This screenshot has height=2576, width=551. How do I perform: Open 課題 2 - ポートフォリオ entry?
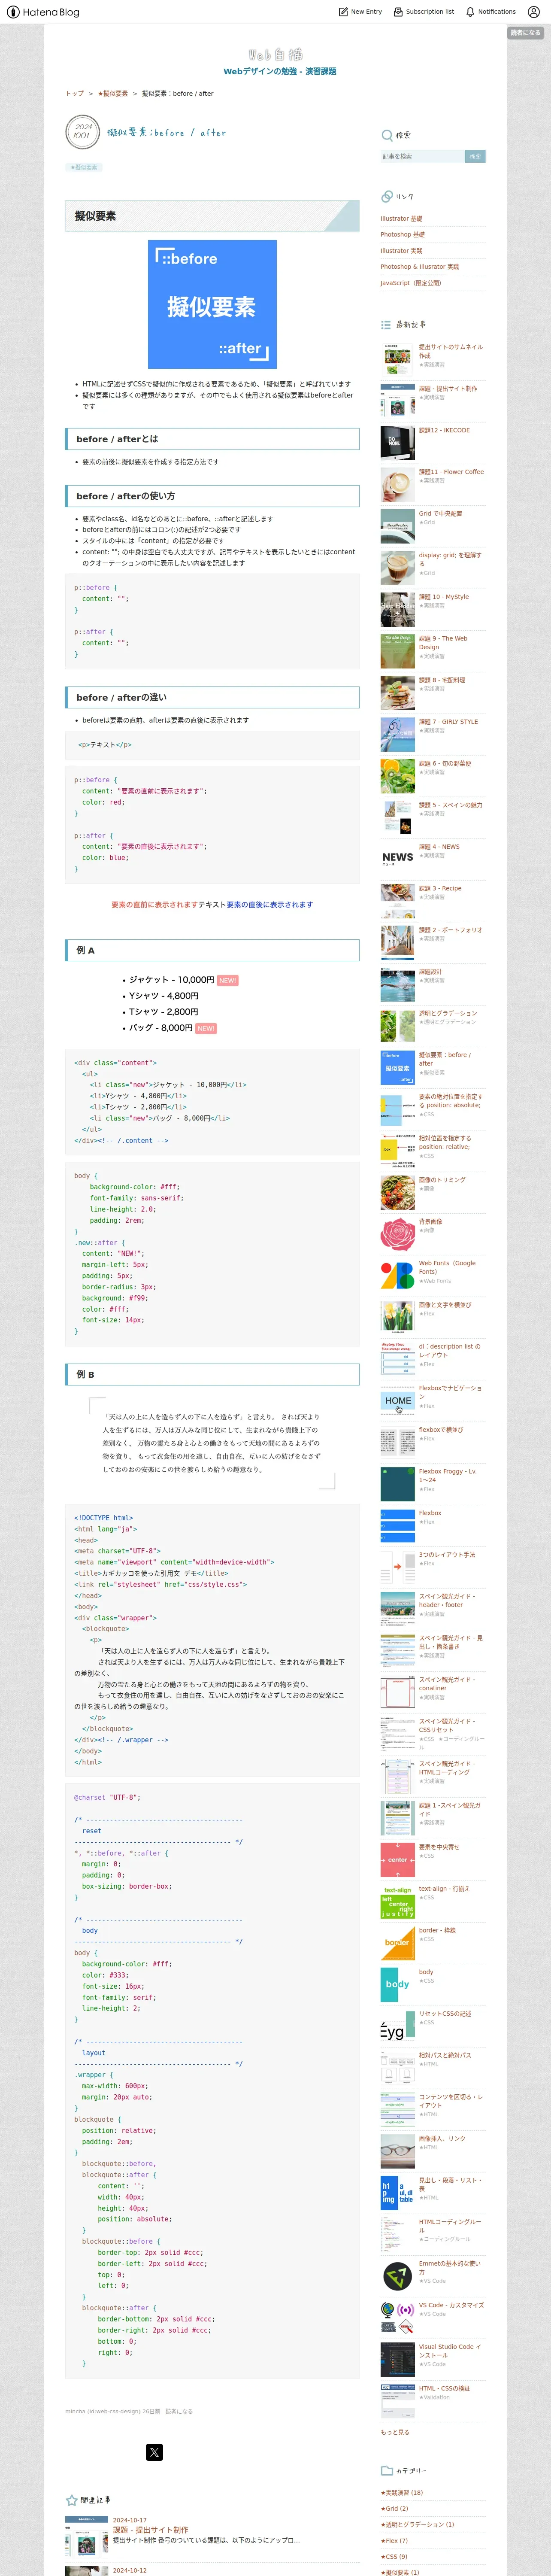pos(450,930)
